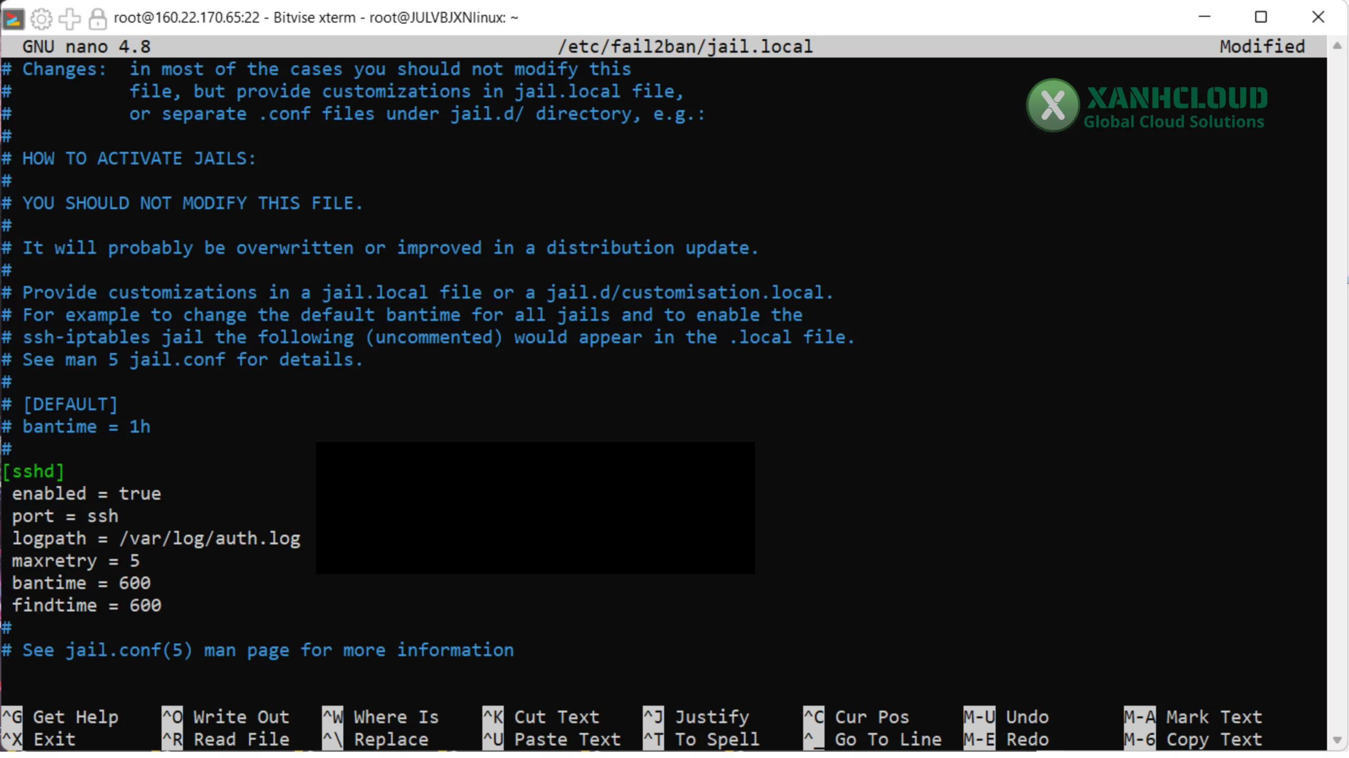Image resolution: width=1349 pixels, height=758 pixels.
Task: Click the scroll-down arrow on the scrollbar
Action: click(1338, 739)
